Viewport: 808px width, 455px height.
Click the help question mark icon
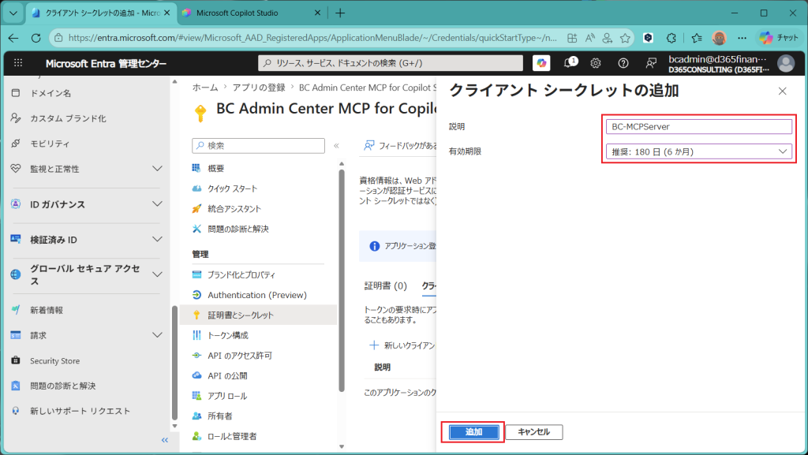coord(623,63)
